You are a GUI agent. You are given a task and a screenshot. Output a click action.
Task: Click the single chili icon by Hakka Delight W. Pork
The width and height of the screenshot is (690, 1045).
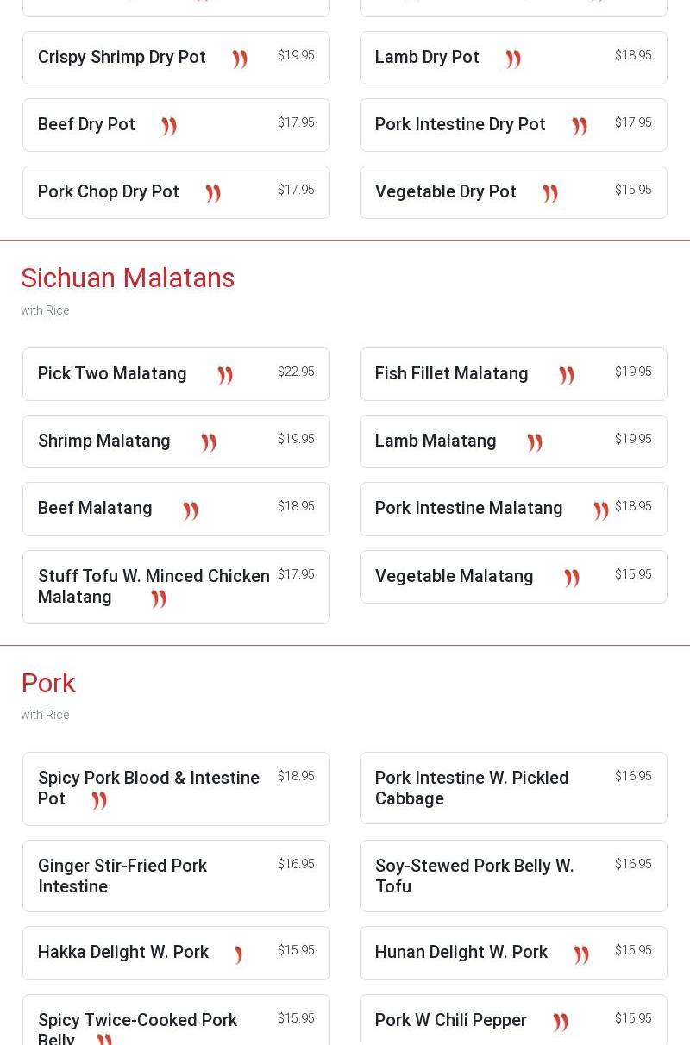click(238, 954)
